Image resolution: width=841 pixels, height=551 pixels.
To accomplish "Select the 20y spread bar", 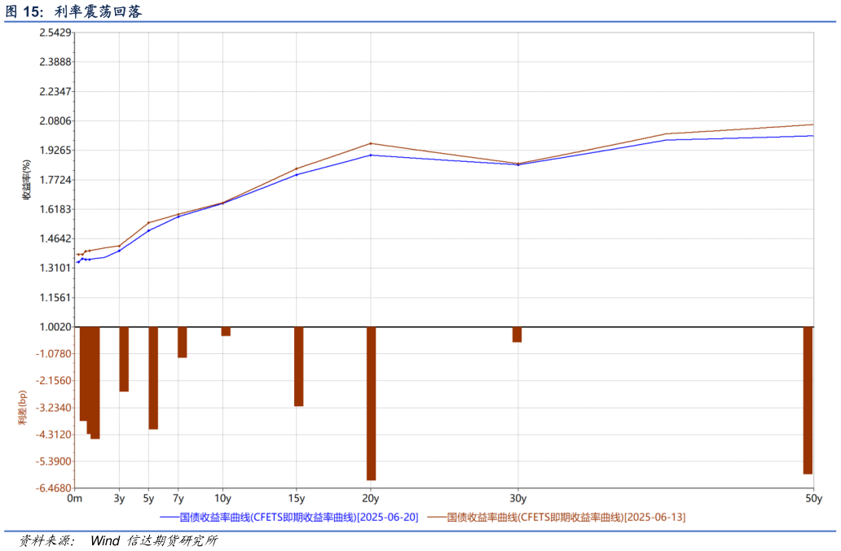I will click(371, 403).
